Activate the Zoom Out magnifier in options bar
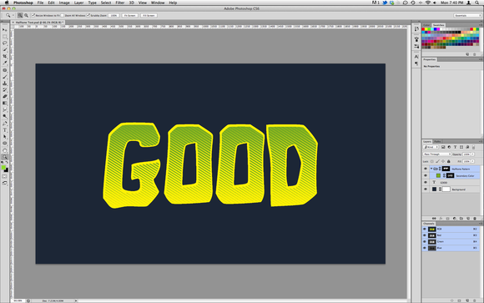484x303 pixels. [27, 15]
